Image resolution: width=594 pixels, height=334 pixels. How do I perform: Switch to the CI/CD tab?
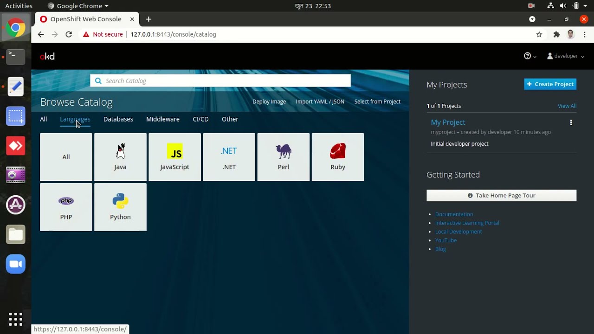pos(200,119)
